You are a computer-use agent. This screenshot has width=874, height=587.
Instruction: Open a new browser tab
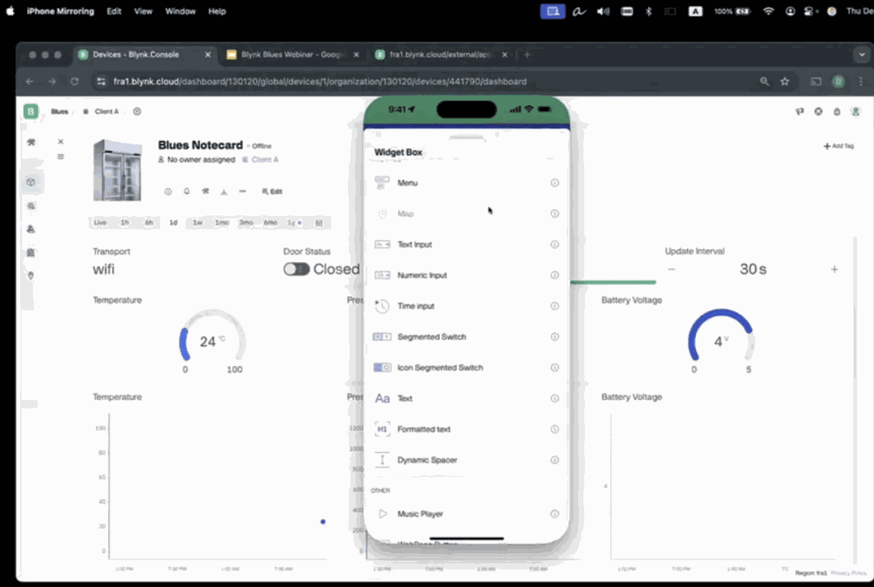(527, 54)
